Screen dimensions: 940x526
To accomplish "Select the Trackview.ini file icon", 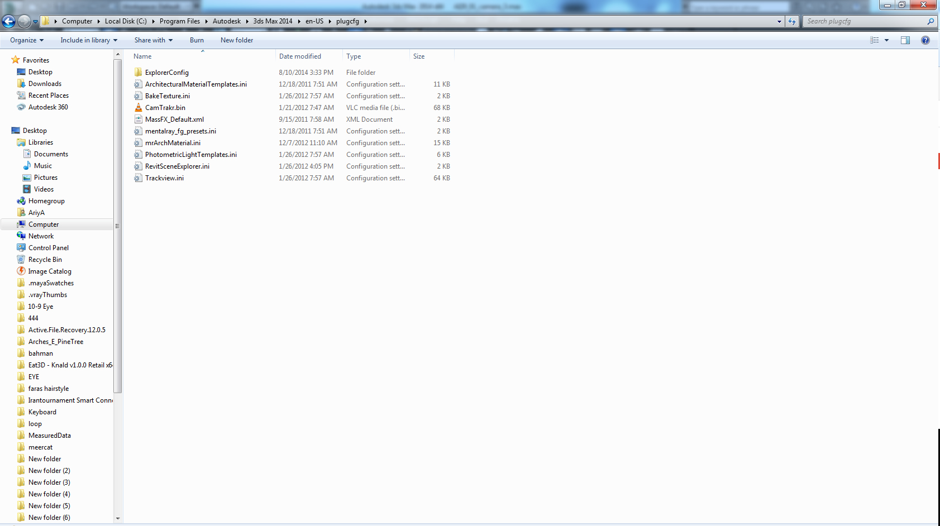I will (139, 178).
